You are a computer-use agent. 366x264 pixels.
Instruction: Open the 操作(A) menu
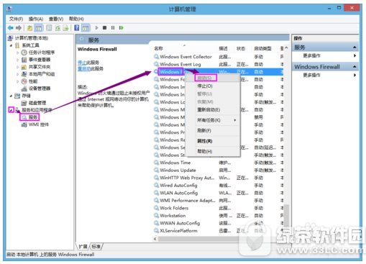(x=36, y=19)
